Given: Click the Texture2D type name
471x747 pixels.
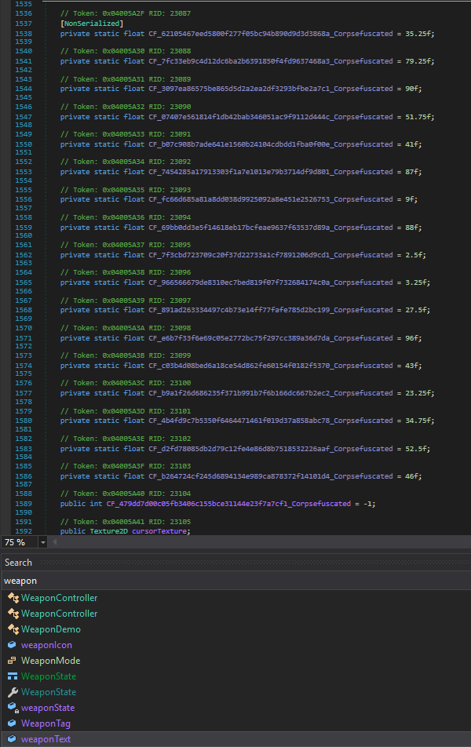Looking at the screenshot, I should (108, 531).
